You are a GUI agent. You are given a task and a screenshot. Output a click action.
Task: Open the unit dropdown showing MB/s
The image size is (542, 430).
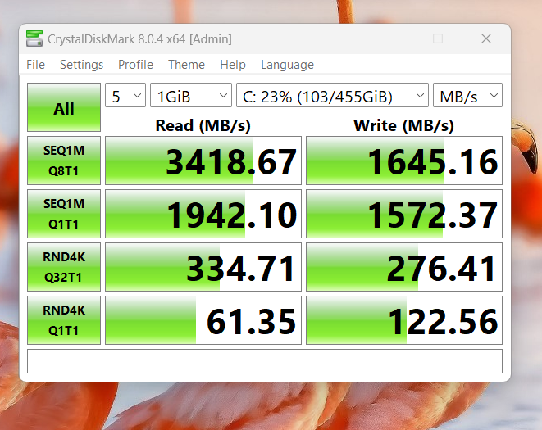[x=467, y=95]
